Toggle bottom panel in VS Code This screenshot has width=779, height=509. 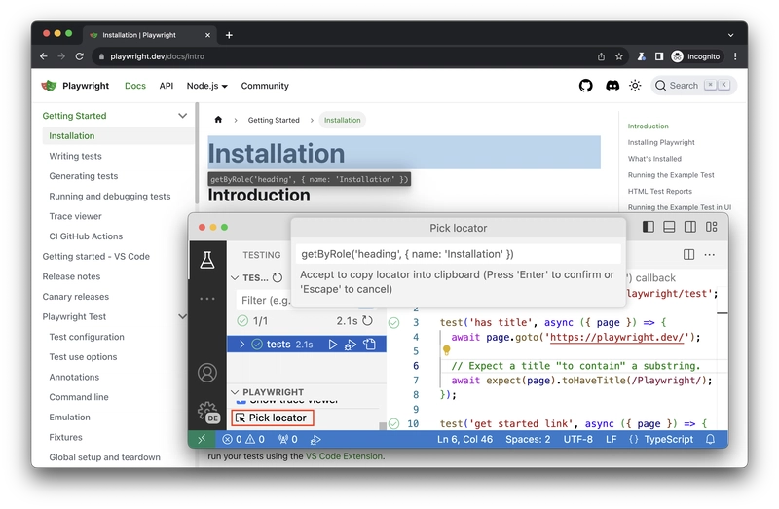coord(669,227)
